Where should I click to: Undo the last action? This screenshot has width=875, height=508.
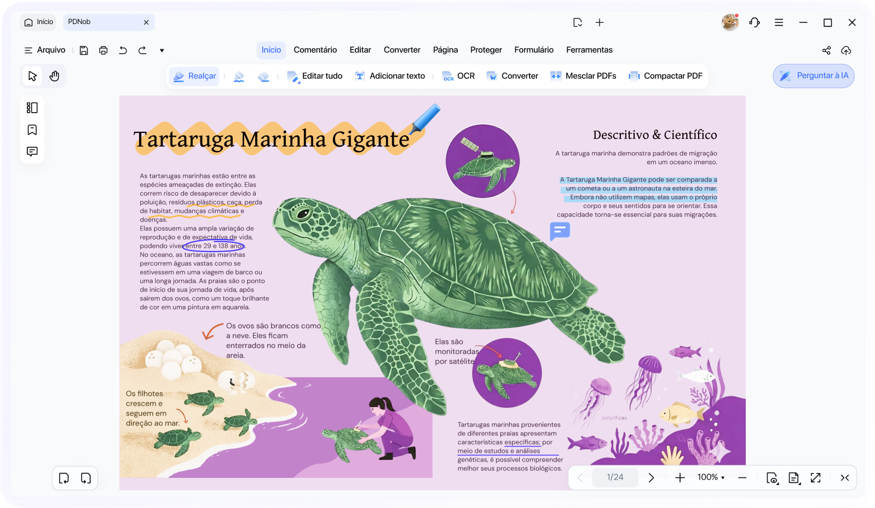[x=123, y=50]
